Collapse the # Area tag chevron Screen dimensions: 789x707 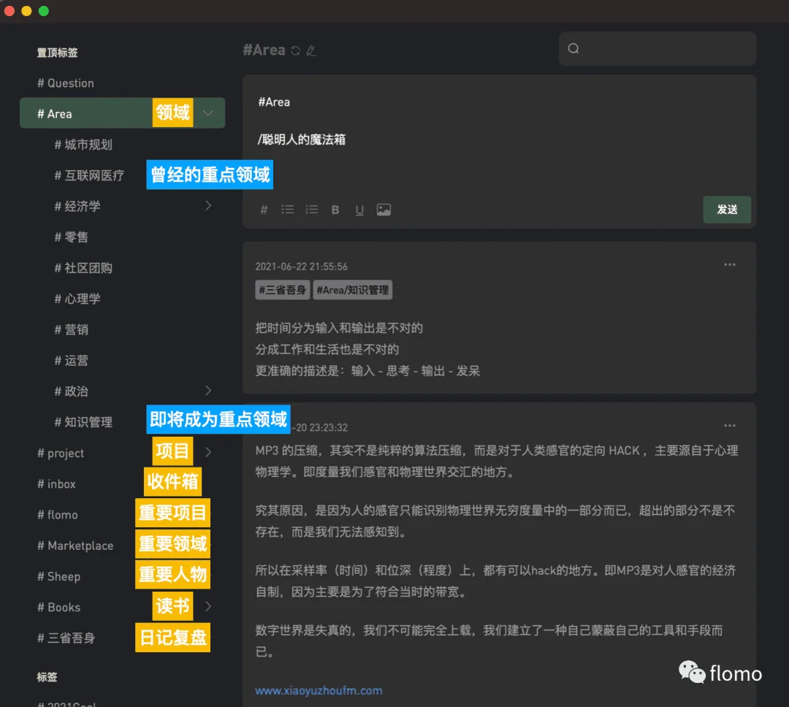pyautogui.click(x=207, y=112)
